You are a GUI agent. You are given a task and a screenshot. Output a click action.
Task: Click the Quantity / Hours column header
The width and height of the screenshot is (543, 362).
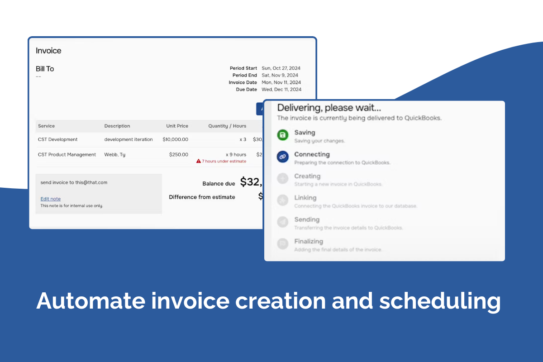click(x=227, y=126)
